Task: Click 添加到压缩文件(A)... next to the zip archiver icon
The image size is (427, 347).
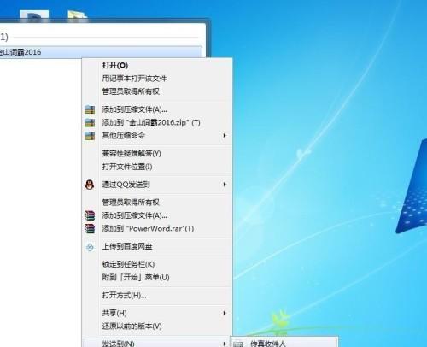Action: pos(134,109)
